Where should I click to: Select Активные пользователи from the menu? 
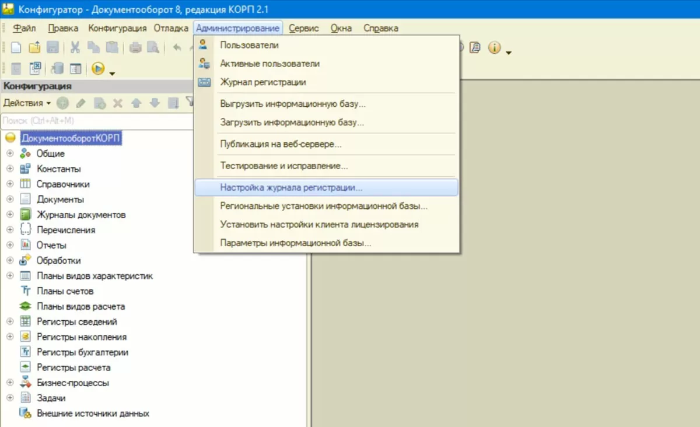coord(269,64)
